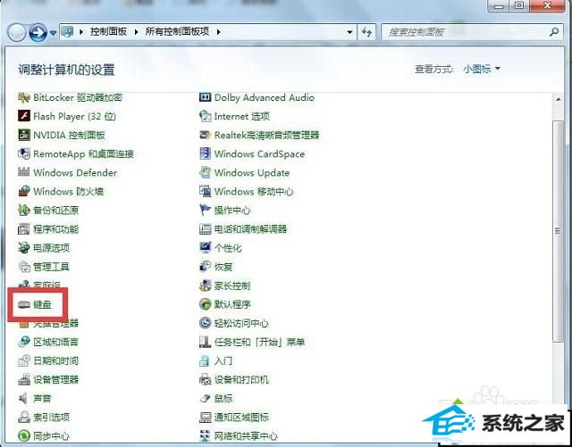Click the control panel icon in address bar
Image resolution: width=572 pixels, height=447 pixels.
click(x=68, y=32)
